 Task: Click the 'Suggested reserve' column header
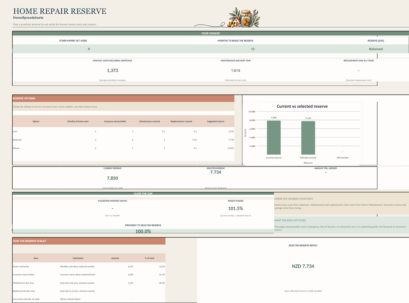(x=215, y=121)
